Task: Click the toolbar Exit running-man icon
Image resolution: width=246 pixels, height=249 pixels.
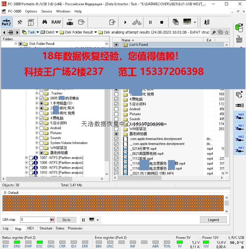Action: pos(207,22)
